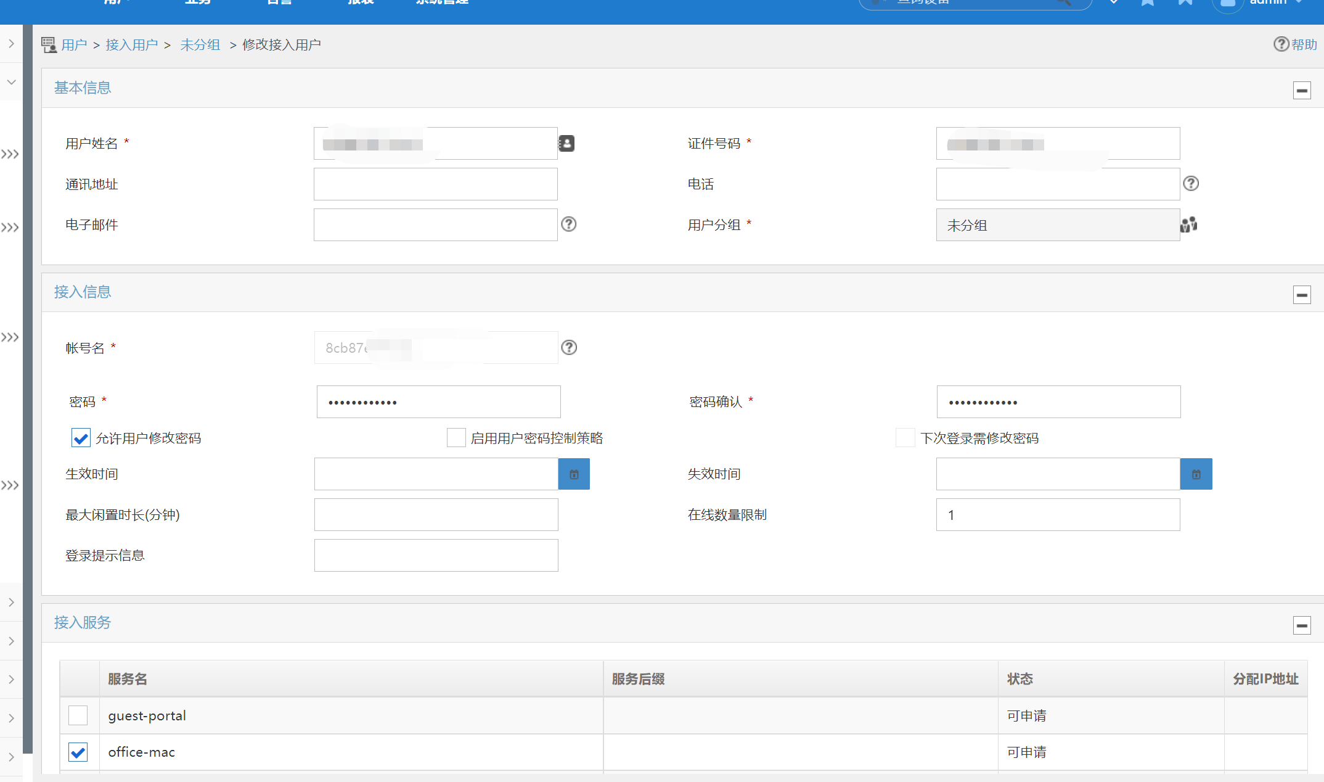
Task: Open the user group selector icon beside 未分组
Action: 1189,224
